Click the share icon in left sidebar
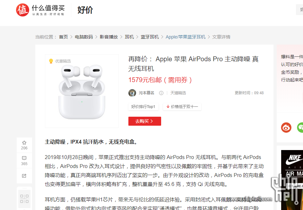The height and width of the screenshot is (210, 303). [24, 176]
